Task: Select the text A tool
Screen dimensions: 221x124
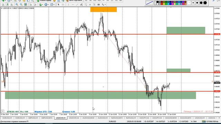Action: [90, 4]
